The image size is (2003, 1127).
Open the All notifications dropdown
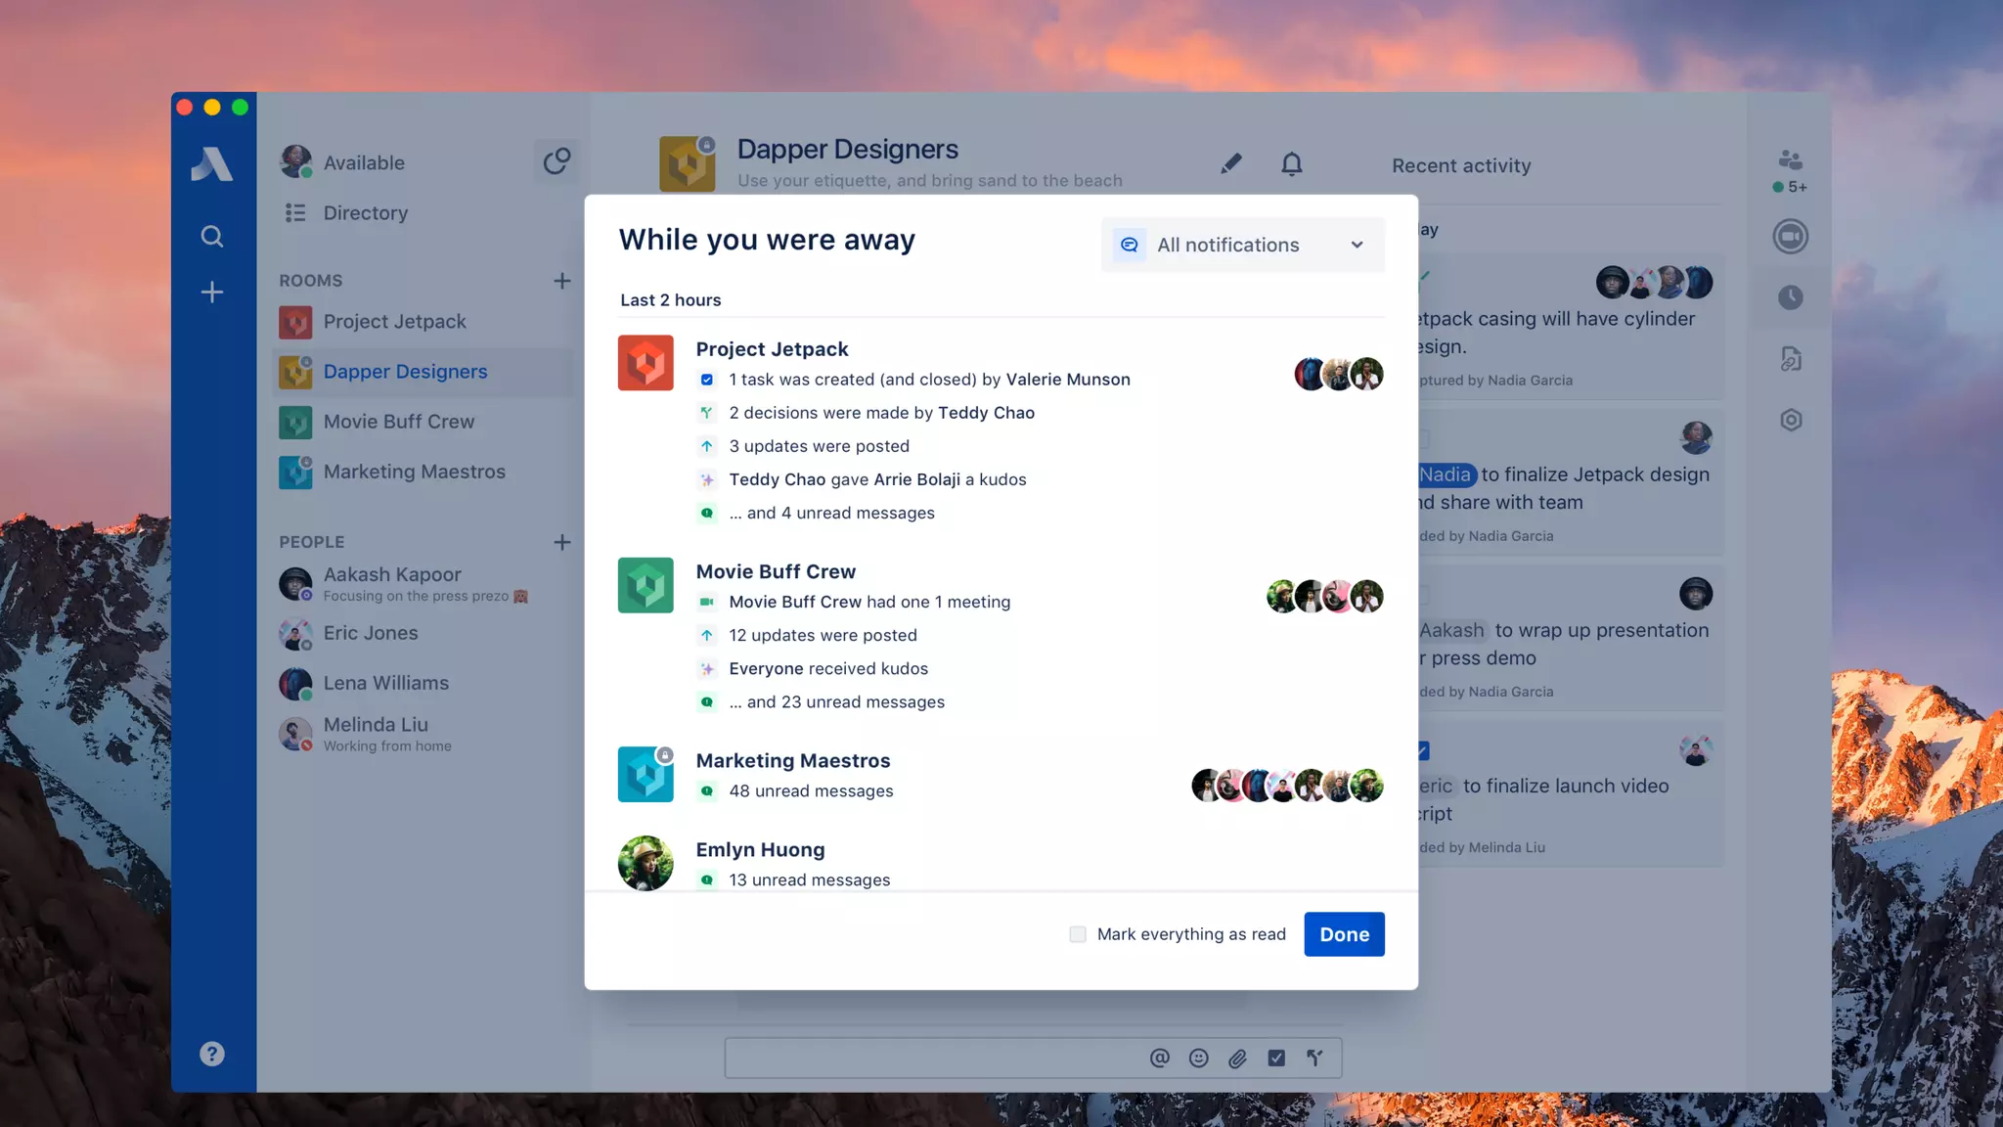(x=1242, y=245)
